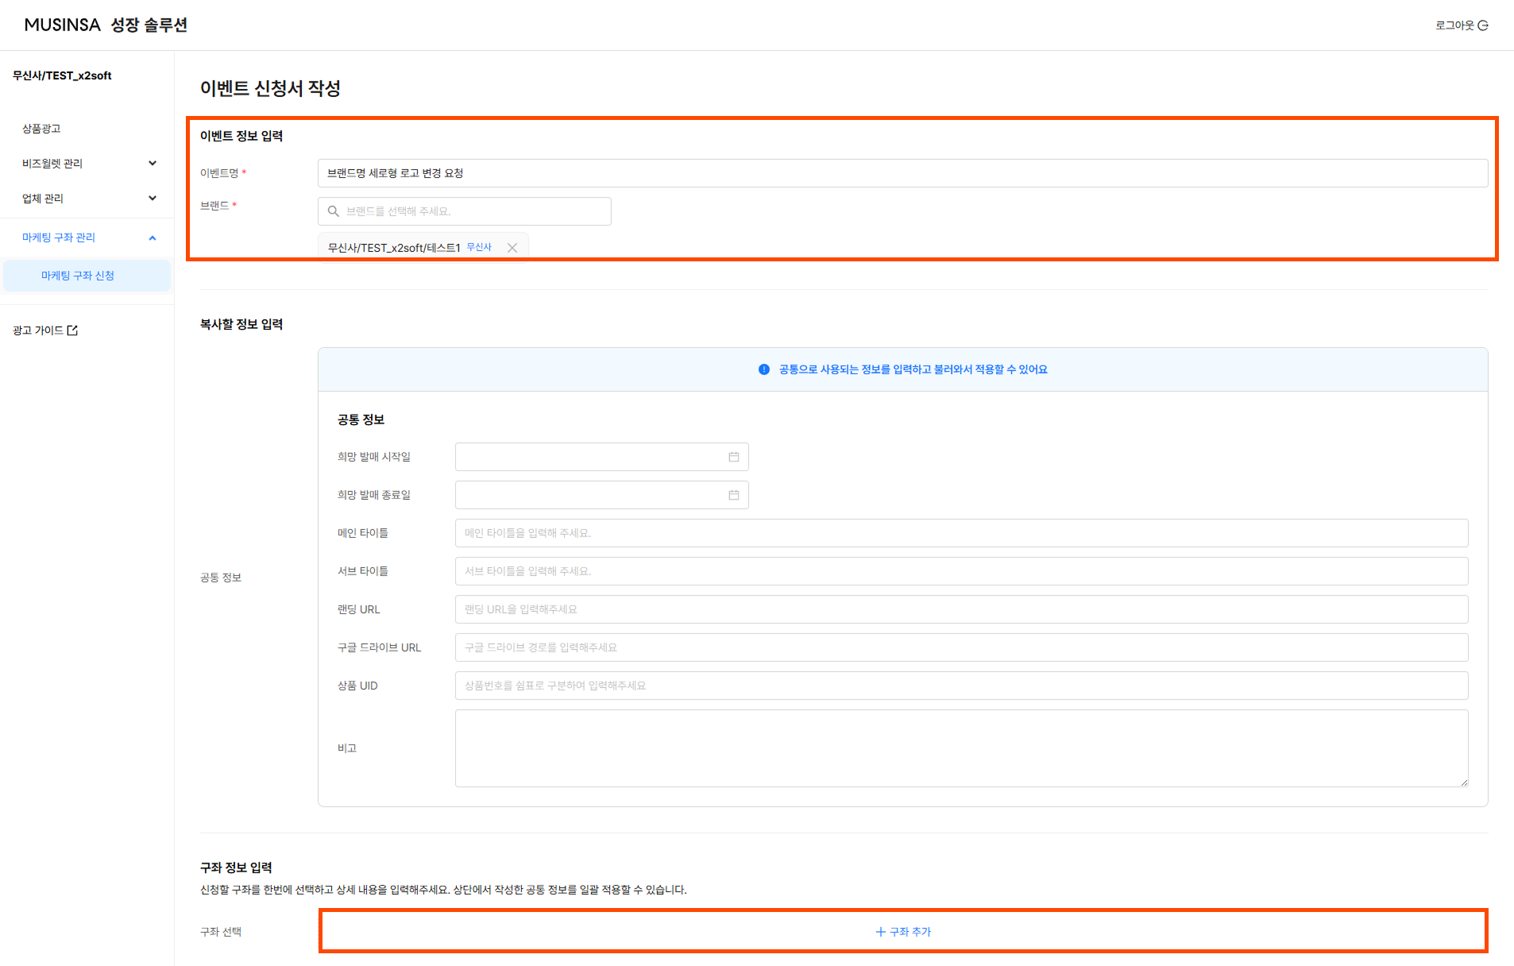The height and width of the screenshot is (966, 1514).
Task: Click the external link icon beside 광고 가이드
Action: click(73, 330)
